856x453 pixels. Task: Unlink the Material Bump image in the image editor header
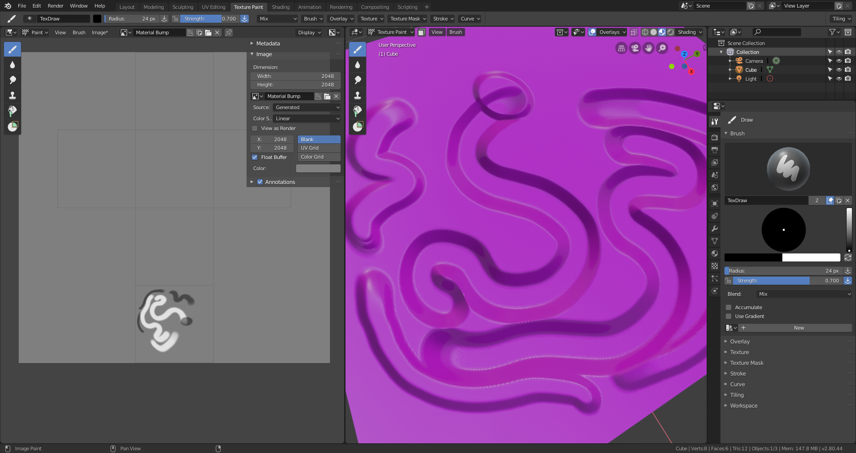pos(217,33)
